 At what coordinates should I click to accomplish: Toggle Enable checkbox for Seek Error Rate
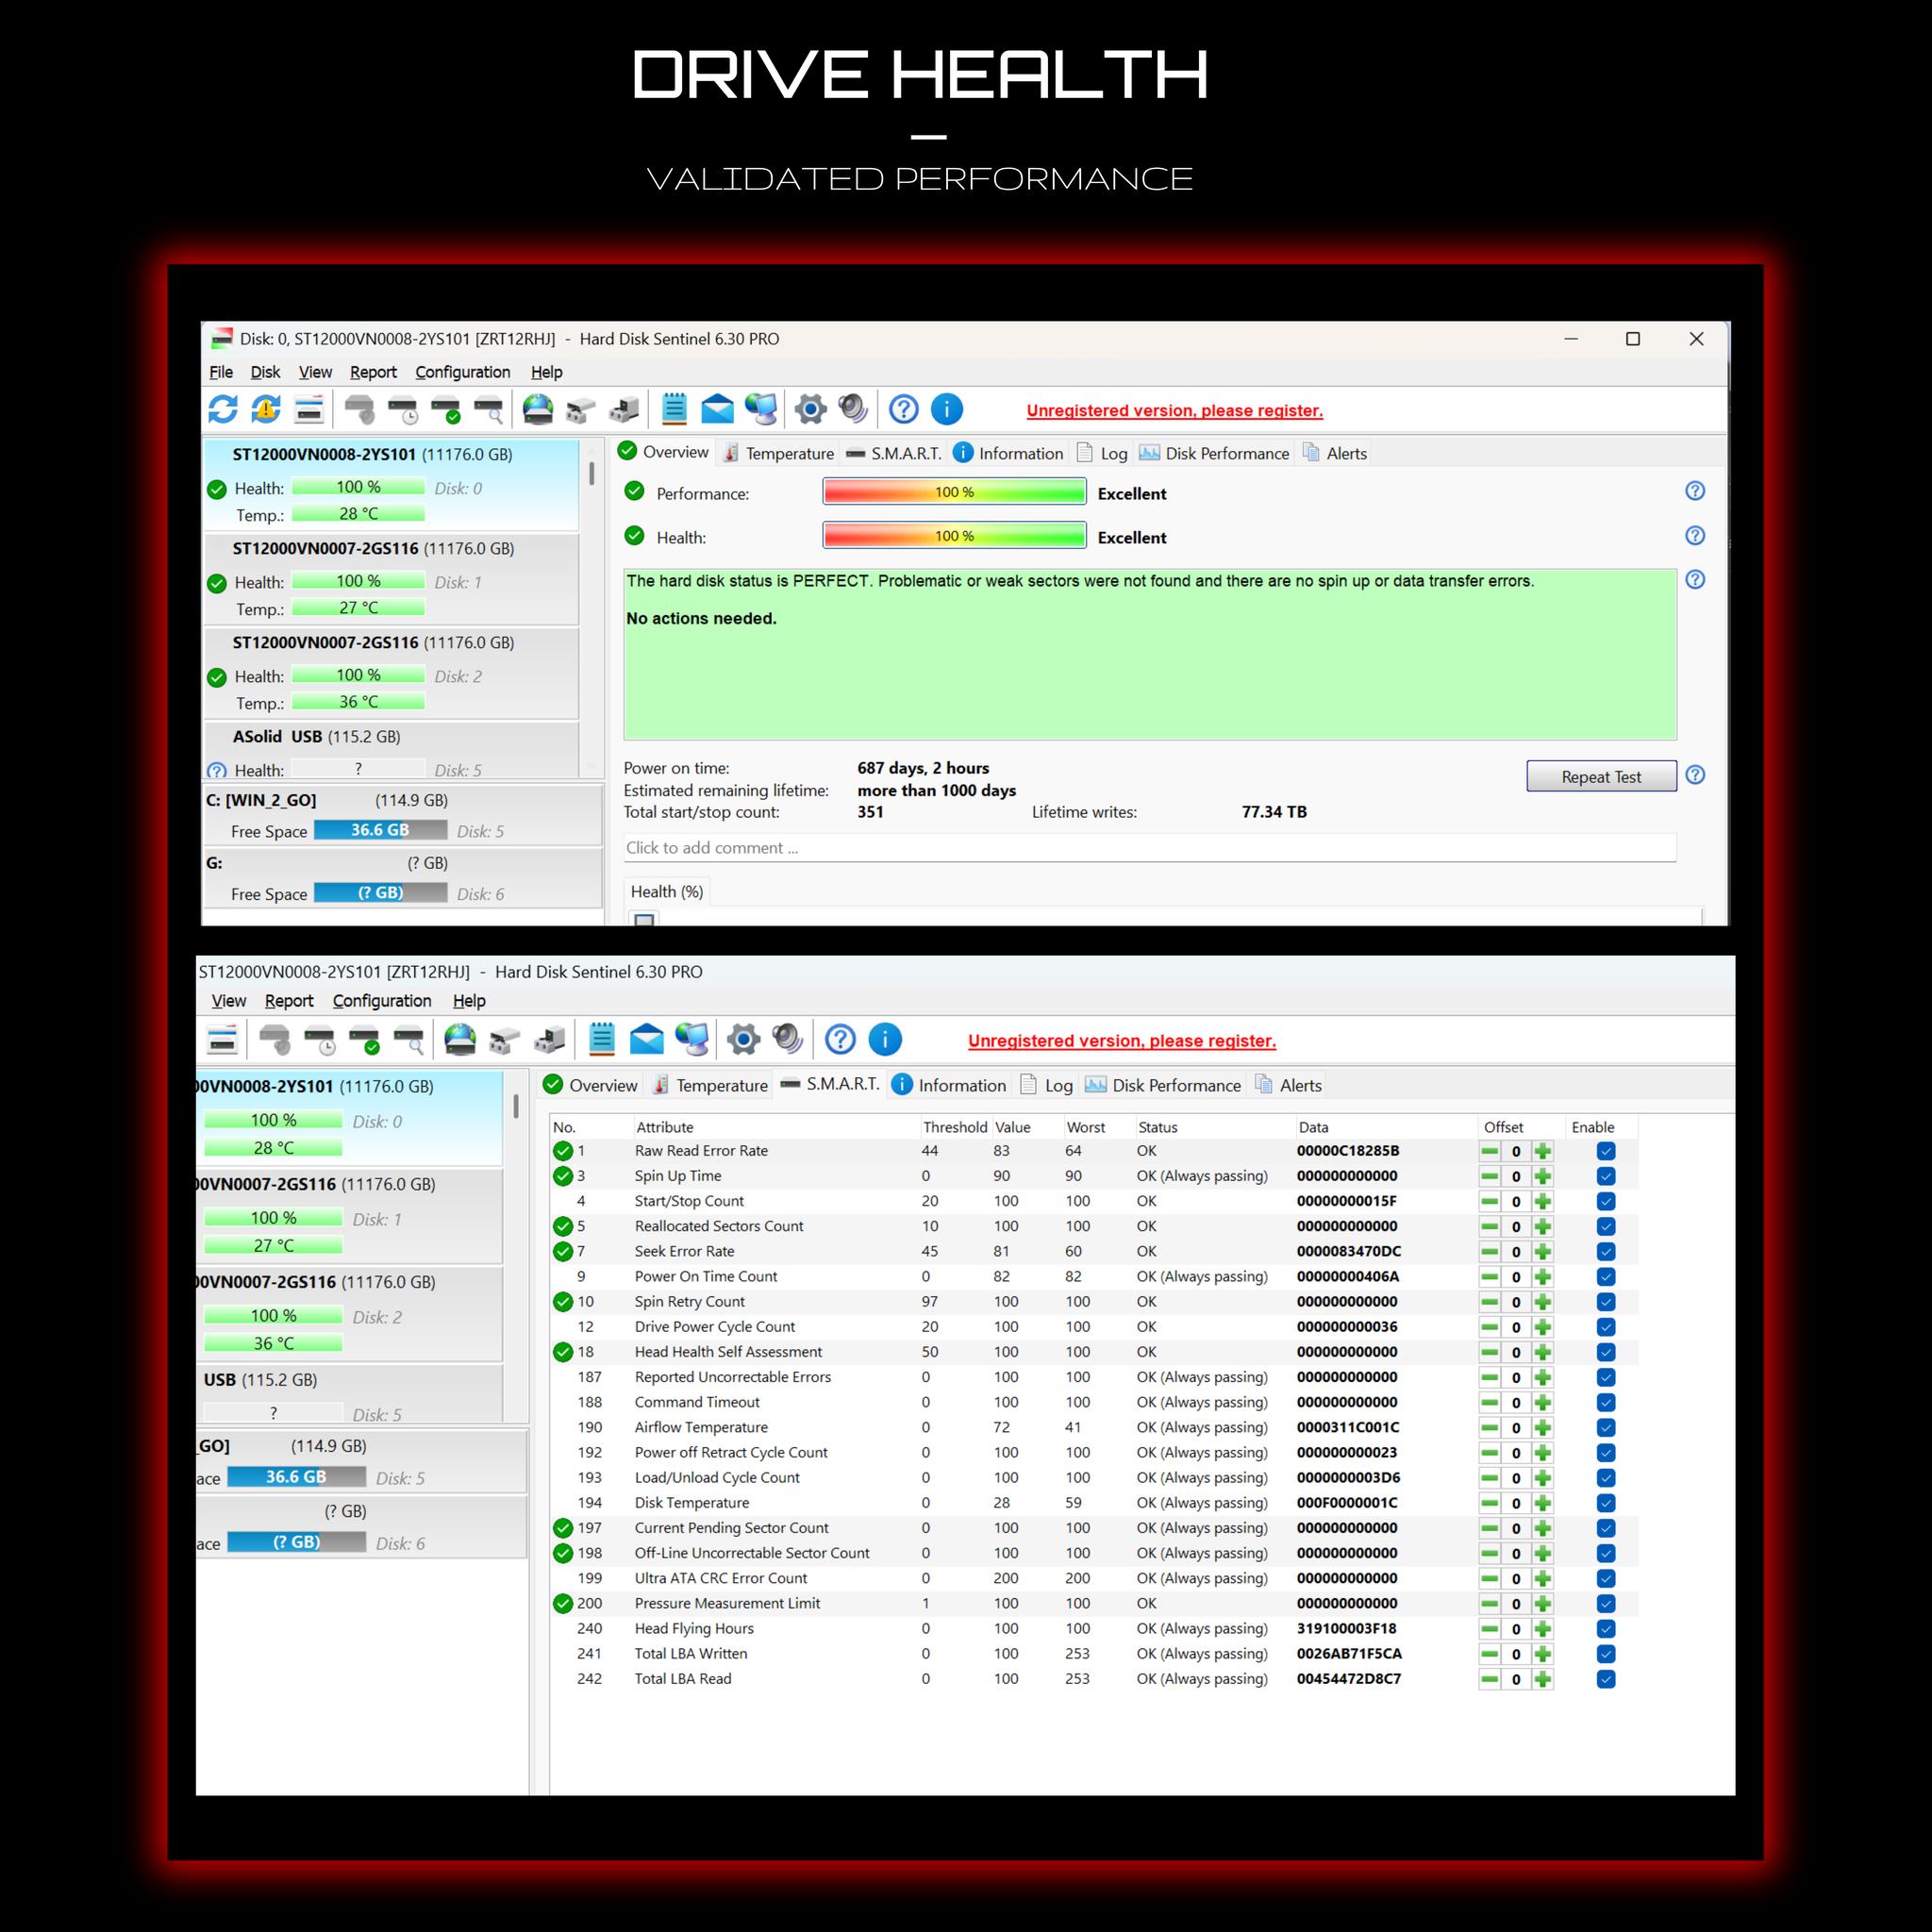(x=1606, y=1252)
